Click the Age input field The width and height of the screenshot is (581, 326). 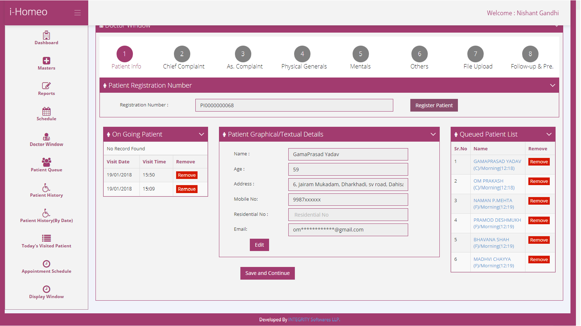[348, 170]
